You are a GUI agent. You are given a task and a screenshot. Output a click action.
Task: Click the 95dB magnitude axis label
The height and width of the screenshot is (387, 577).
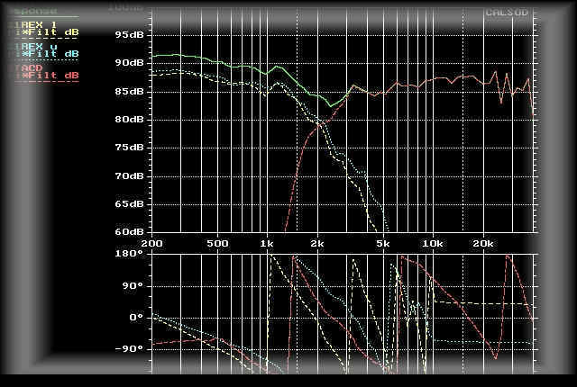(x=129, y=35)
